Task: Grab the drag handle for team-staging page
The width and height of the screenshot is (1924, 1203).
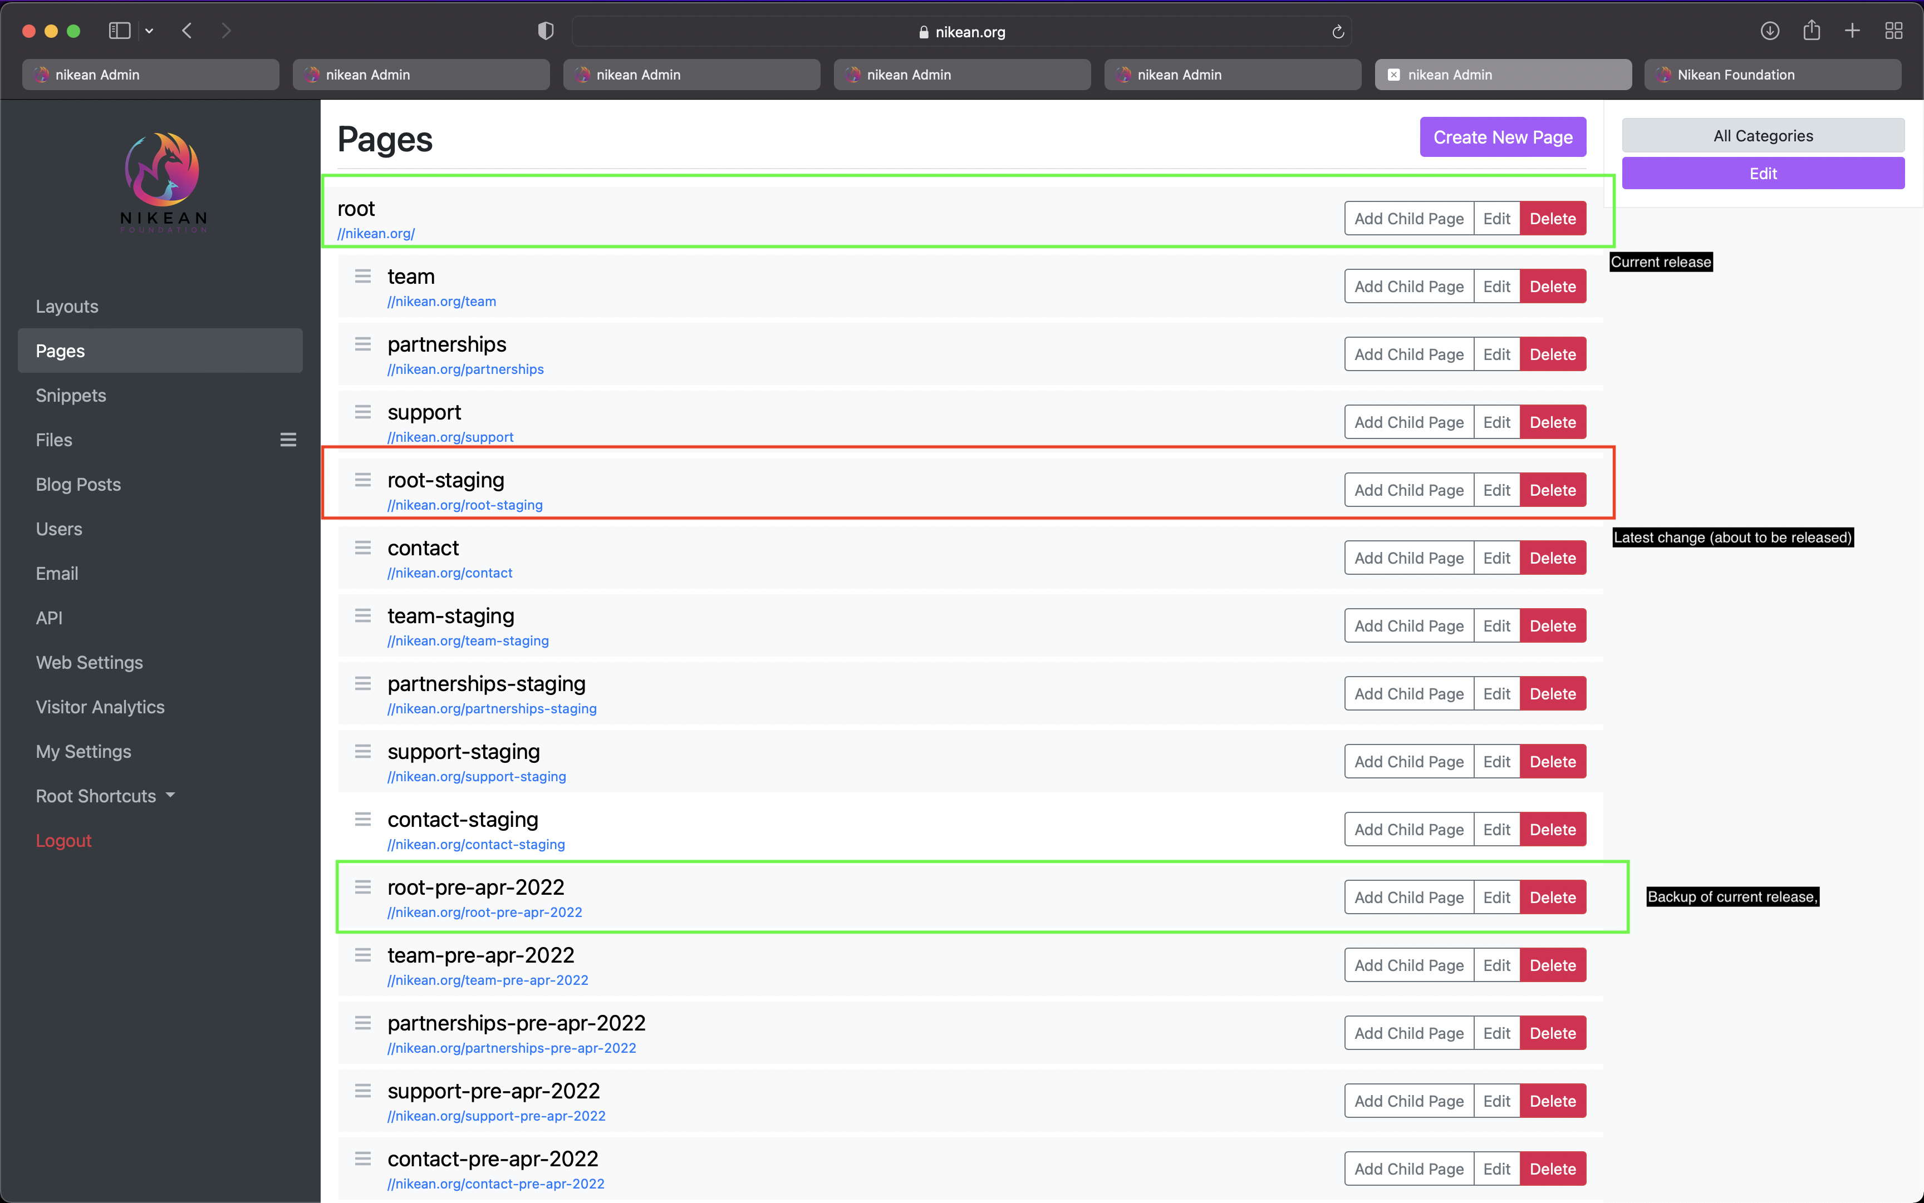Action: tap(363, 616)
